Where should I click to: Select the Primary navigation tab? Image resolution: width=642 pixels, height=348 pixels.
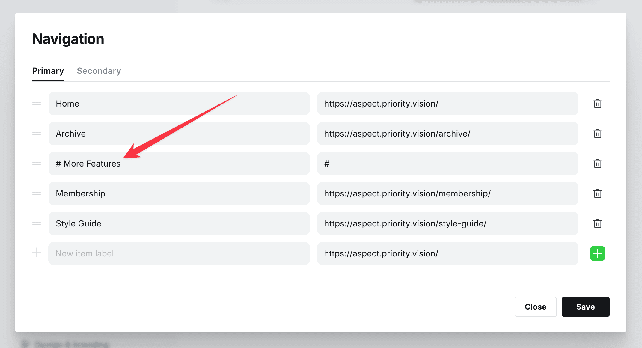coord(48,71)
